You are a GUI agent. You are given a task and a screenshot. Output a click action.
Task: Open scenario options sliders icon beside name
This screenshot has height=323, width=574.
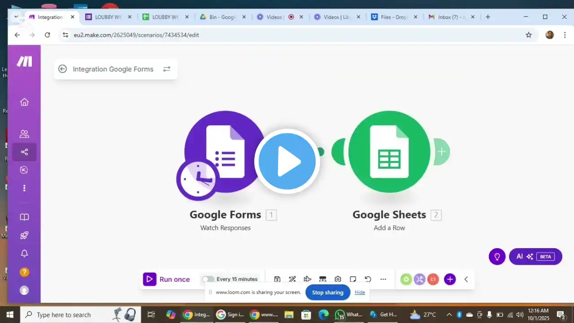(167, 69)
